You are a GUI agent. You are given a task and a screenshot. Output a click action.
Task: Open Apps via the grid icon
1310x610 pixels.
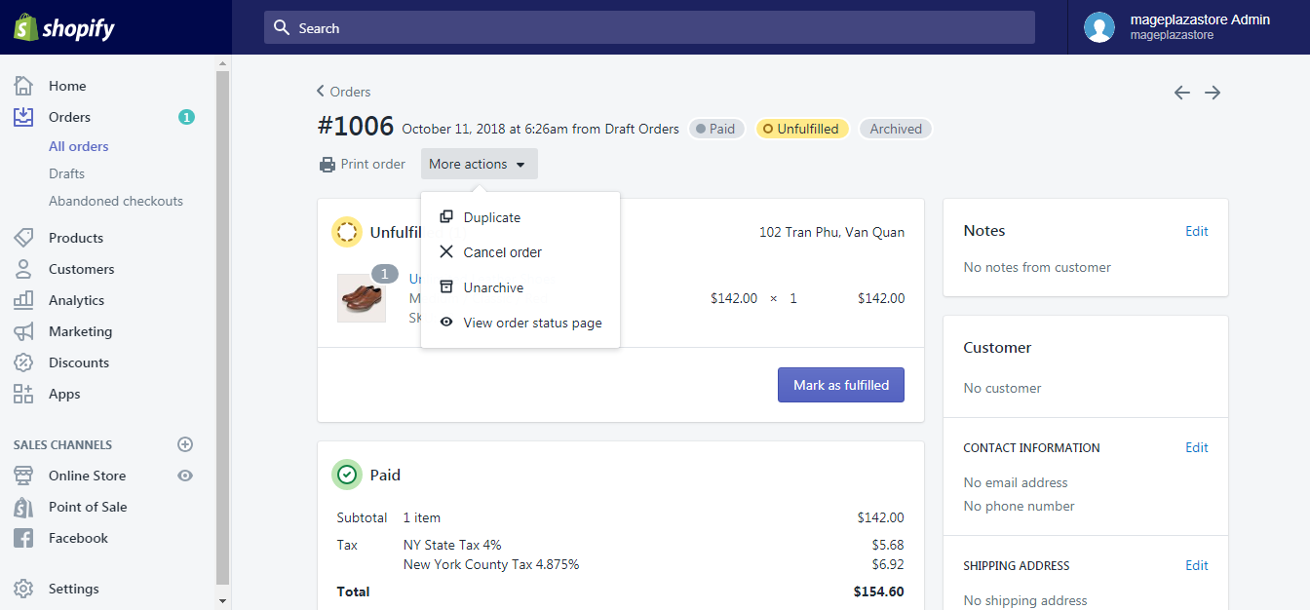(x=23, y=394)
